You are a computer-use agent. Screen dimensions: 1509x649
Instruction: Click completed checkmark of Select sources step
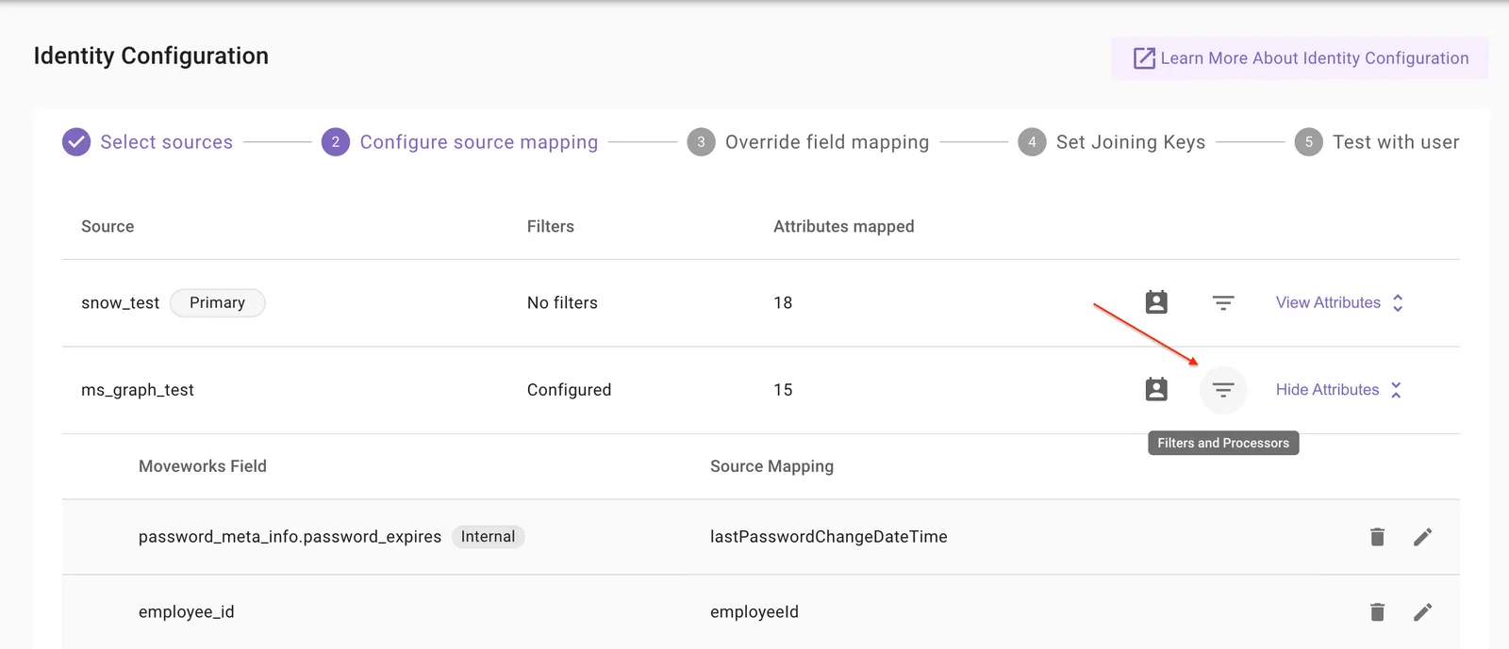pyautogui.click(x=76, y=142)
